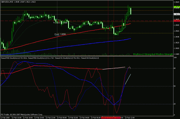Click the 1.9485 price axis label
This screenshot has width=180, height=119.
[177, 54]
